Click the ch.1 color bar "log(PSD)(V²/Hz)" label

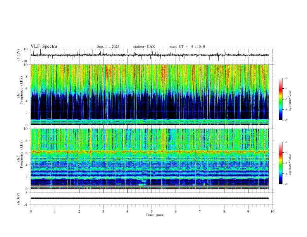tap(290, 101)
